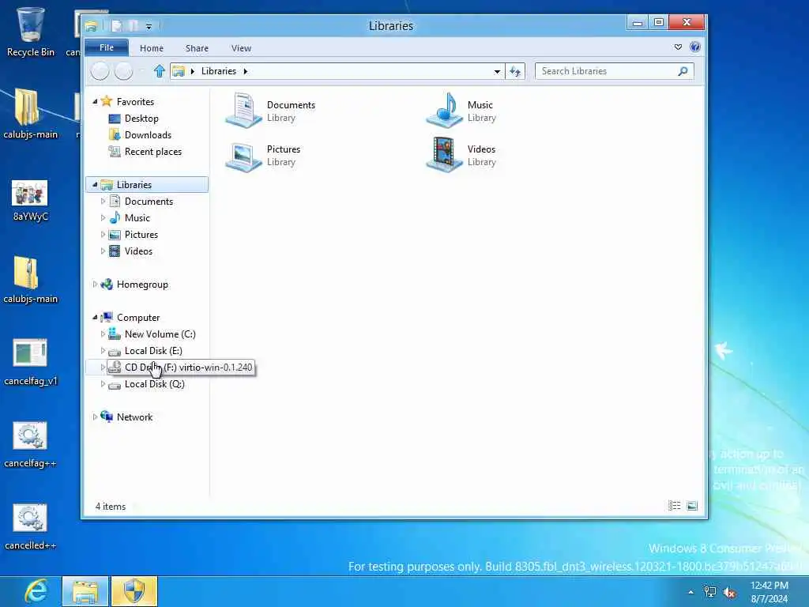
Task: Select Videos in the Libraries tree
Action: (x=138, y=251)
